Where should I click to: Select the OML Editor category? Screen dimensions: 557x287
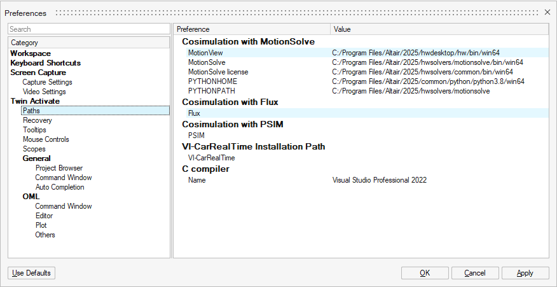[44, 216]
